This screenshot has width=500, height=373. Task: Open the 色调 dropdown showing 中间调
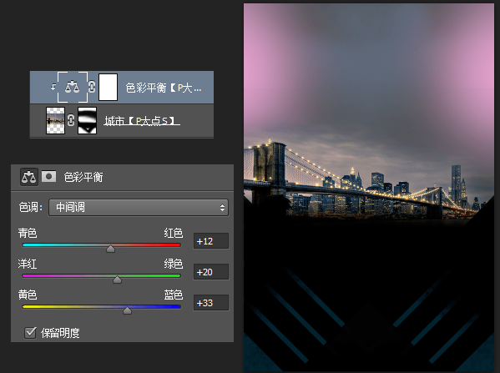[x=139, y=208]
